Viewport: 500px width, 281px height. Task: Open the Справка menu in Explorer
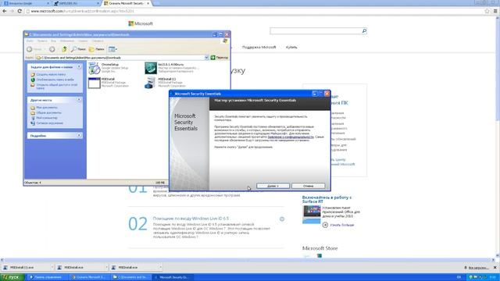click(98, 41)
